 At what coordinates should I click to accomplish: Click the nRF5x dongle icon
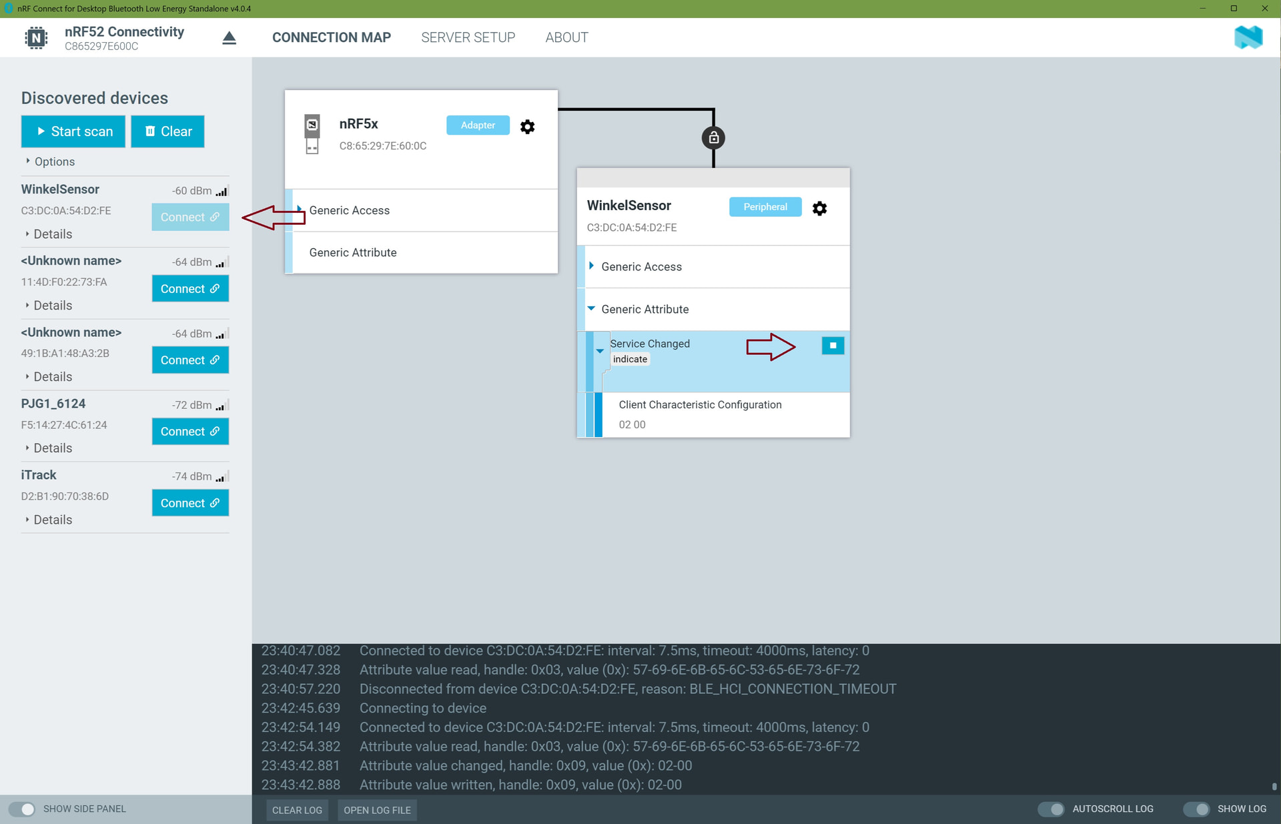click(312, 134)
